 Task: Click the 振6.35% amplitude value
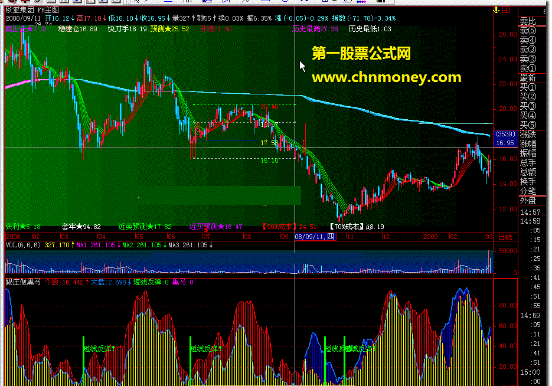pos(259,18)
